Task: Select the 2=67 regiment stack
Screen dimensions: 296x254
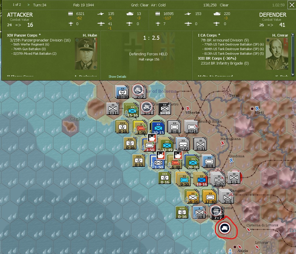Action: (x=218, y=179)
